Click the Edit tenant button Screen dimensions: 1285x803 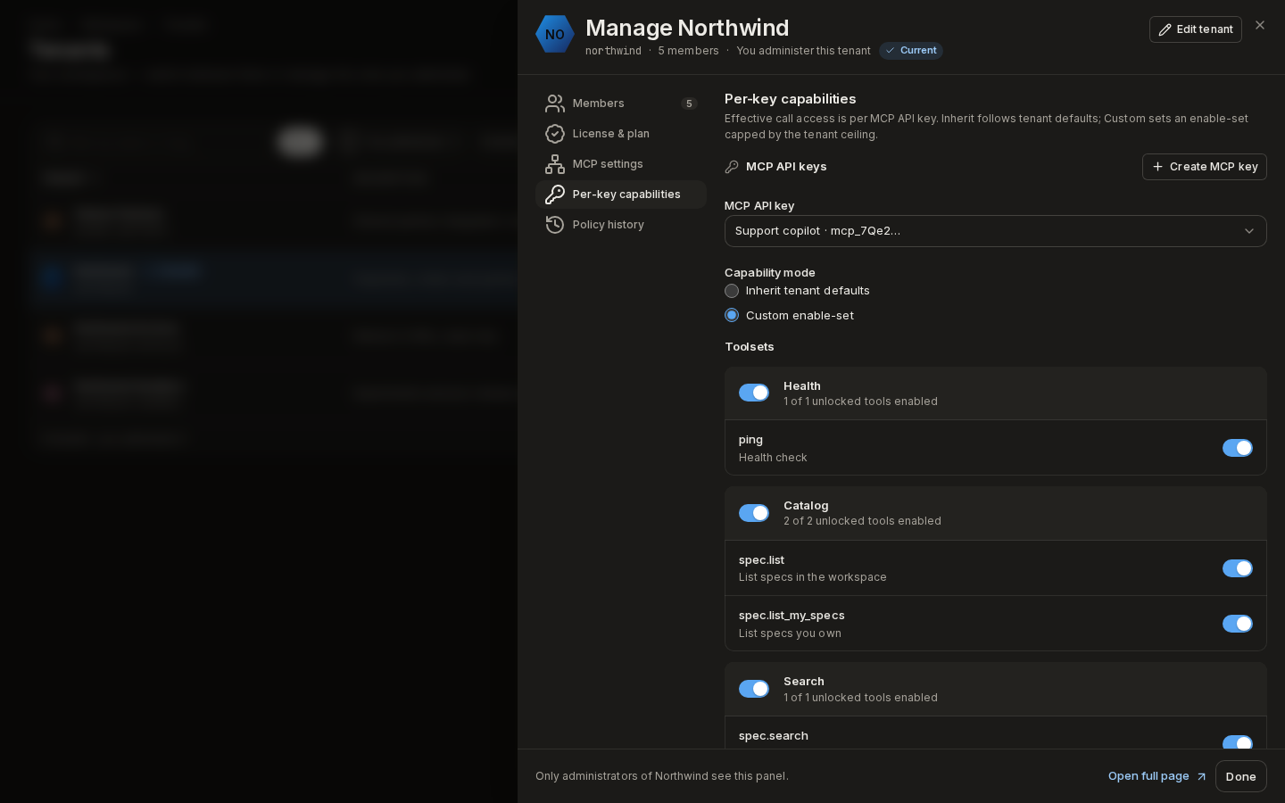1196,29
